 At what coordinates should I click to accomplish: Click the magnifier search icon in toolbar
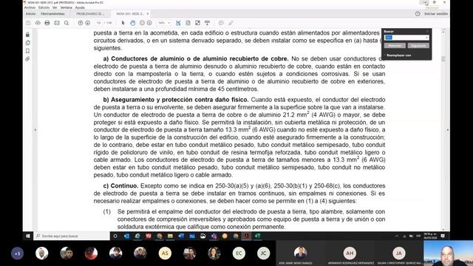point(67,23)
